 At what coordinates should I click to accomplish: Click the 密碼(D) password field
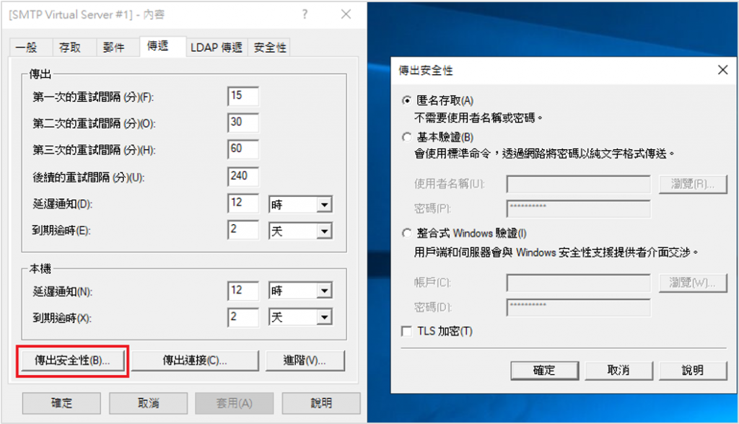[578, 307]
